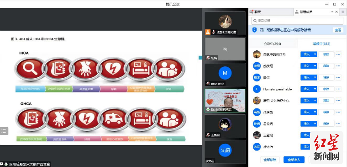Close the member management panel with X
This screenshot has height=167, width=347.
tap(337, 12)
